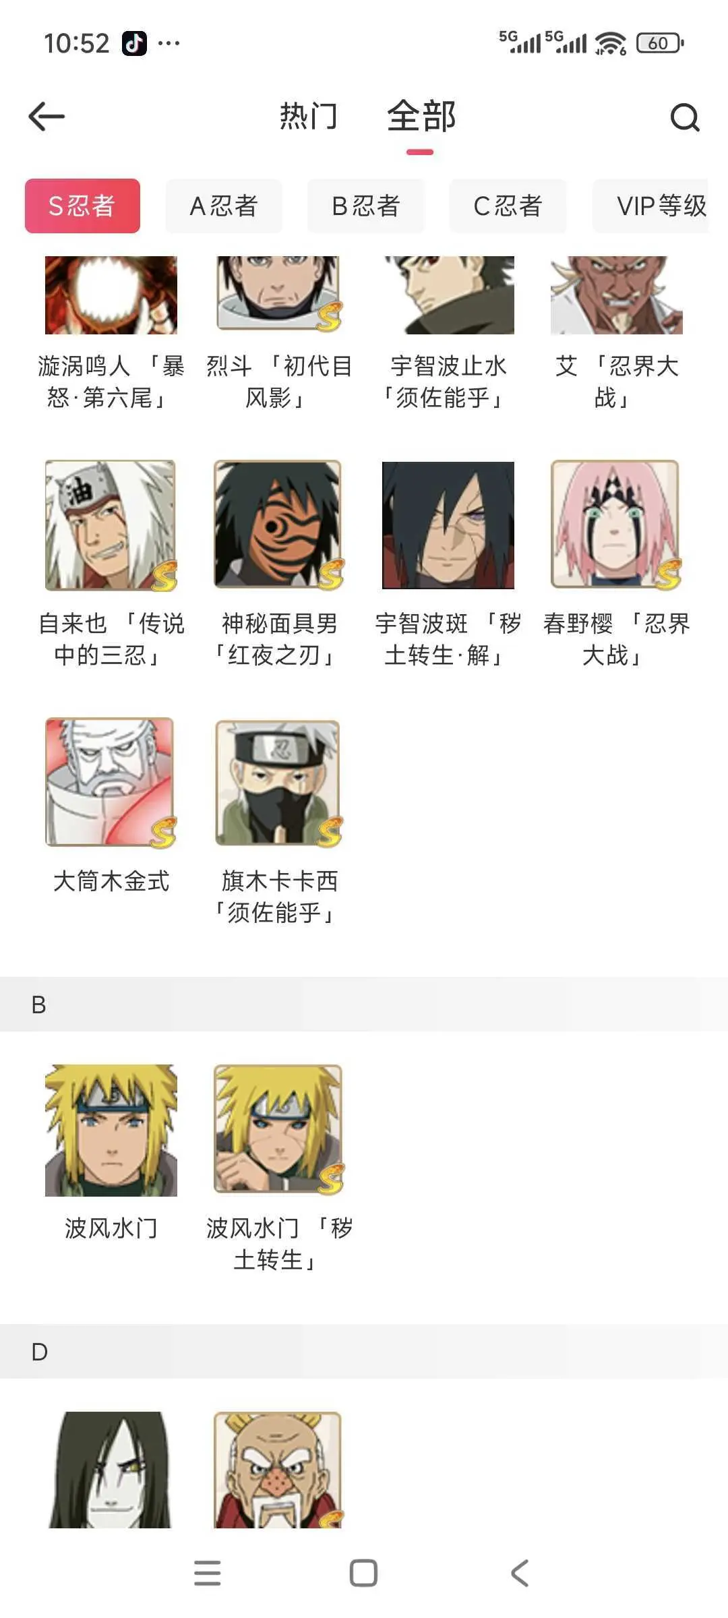Select 波风水门「秽土转生」avatar
Image resolution: width=728 pixels, height=1618 pixels.
point(279,1130)
